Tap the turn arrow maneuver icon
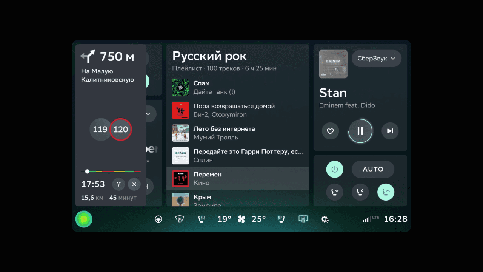Image resolution: width=483 pixels, height=272 pixels. pos(88,57)
